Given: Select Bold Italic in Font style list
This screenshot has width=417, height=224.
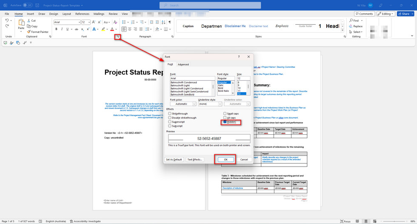Looking at the screenshot, I should 223,91.
